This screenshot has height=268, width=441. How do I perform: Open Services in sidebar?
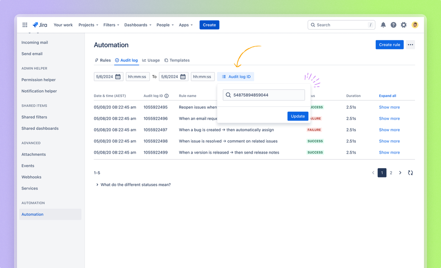30,188
